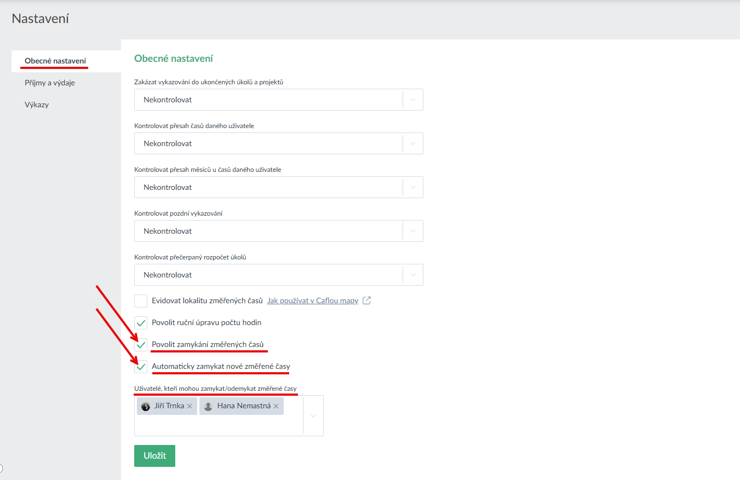Image resolution: width=740 pixels, height=480 pixels.
Task: Enable location tracking of measured times checkbox
Action: [141, 301]
